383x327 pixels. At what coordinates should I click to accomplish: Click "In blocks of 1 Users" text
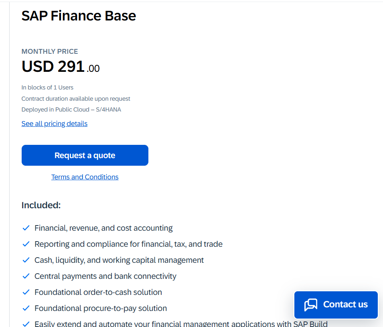47,87
